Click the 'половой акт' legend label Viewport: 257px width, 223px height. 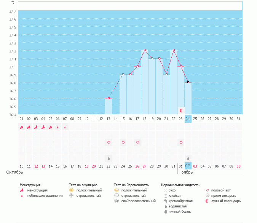(x=221, y=190)
